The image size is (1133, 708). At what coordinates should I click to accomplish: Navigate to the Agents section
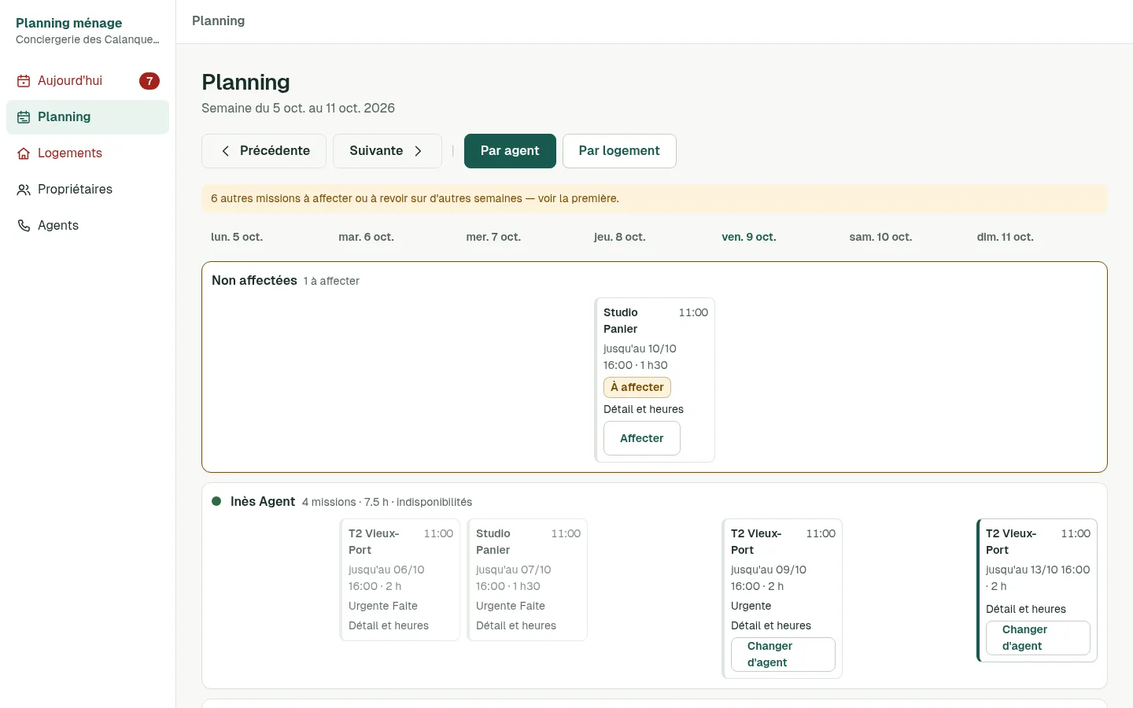pyautogui.click(x=88, y=226)
